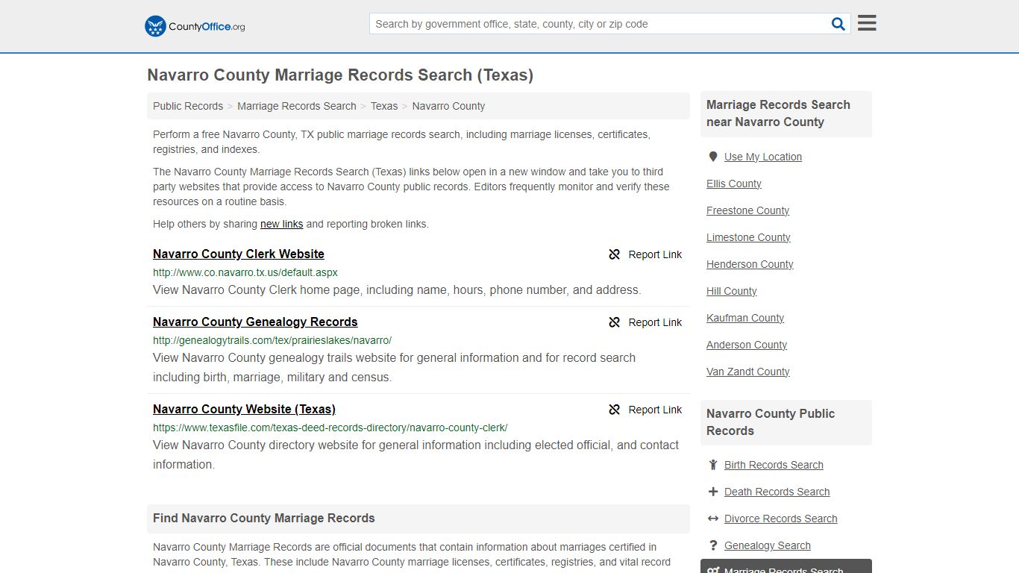Screen dimensions: 1019x573
Task: Open Death Records Search
Action: 777,492
